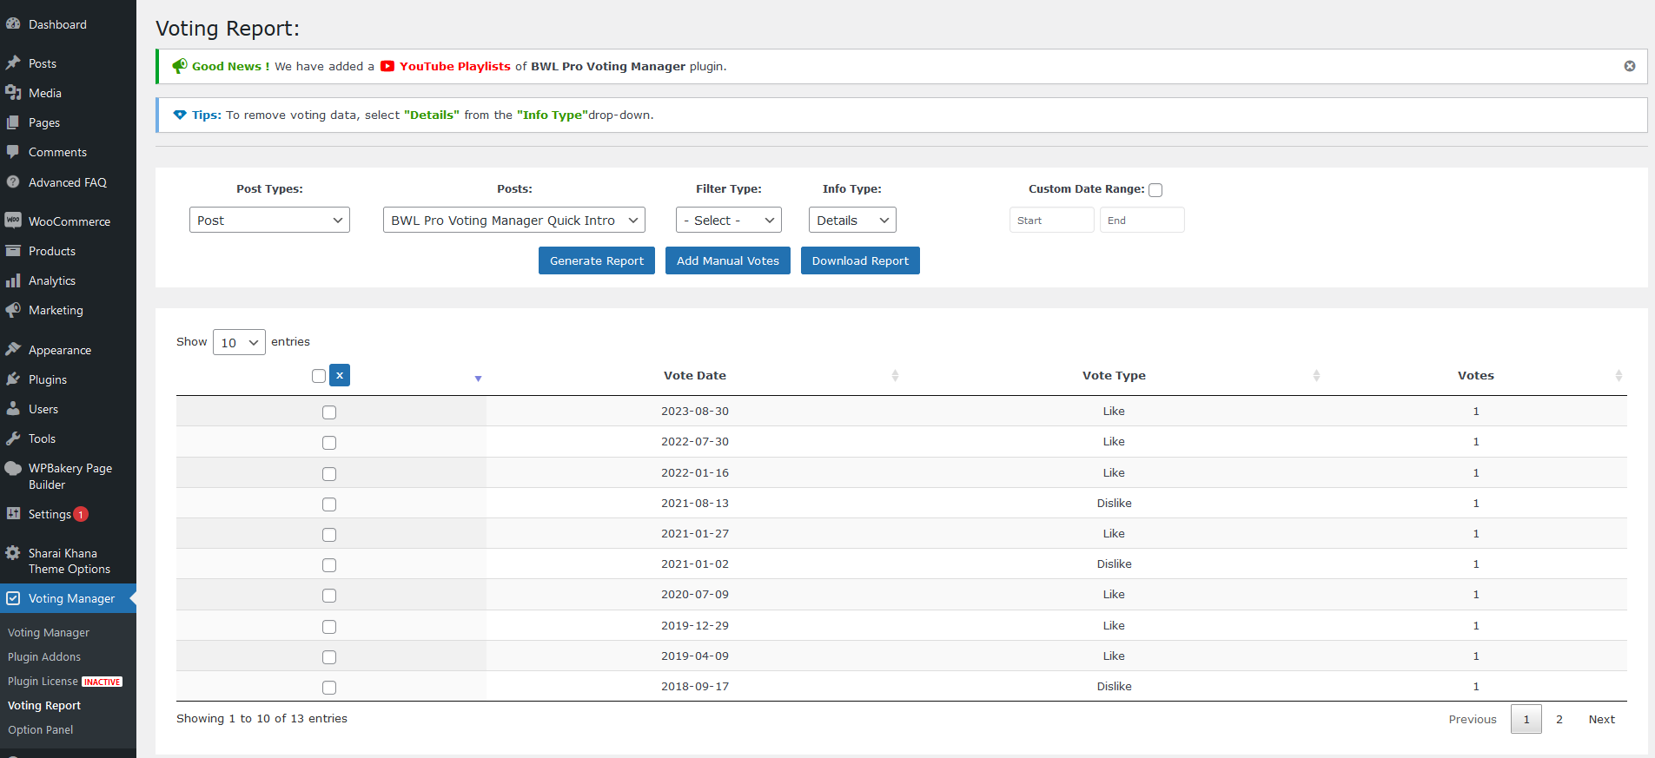This screenshot has width=1655, height=758.
Task: Click the Download Report button
Action: (860, 260)
